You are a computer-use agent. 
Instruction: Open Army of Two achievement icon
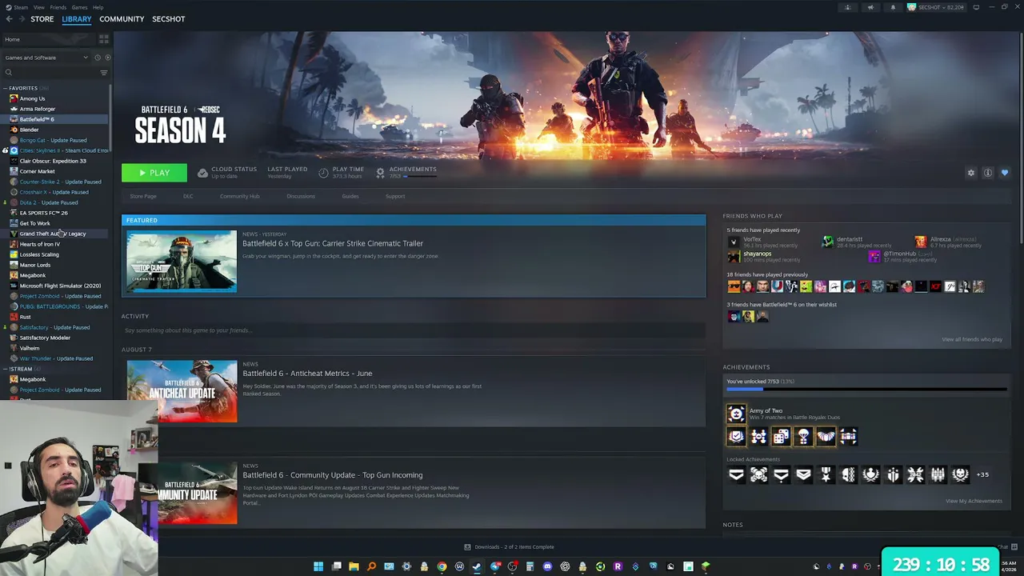click(736, 414)
